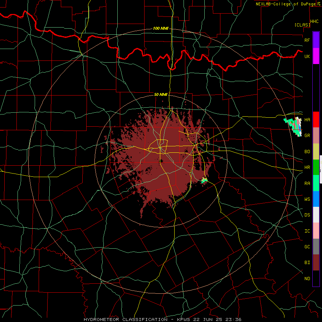The image size is (322, 322).
Task: Click the NEXLAB-College of DuPage credit text
Action: [x=286, y=4]
